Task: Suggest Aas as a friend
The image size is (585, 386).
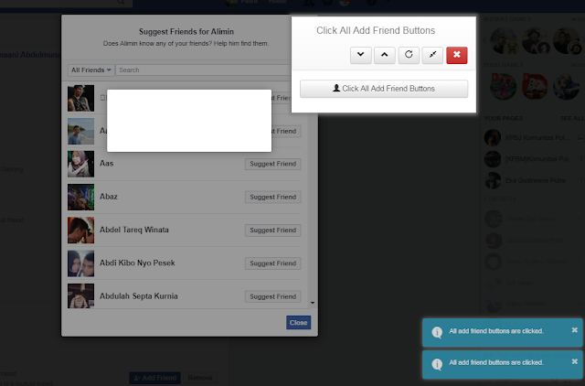Action: coord(272,164)
